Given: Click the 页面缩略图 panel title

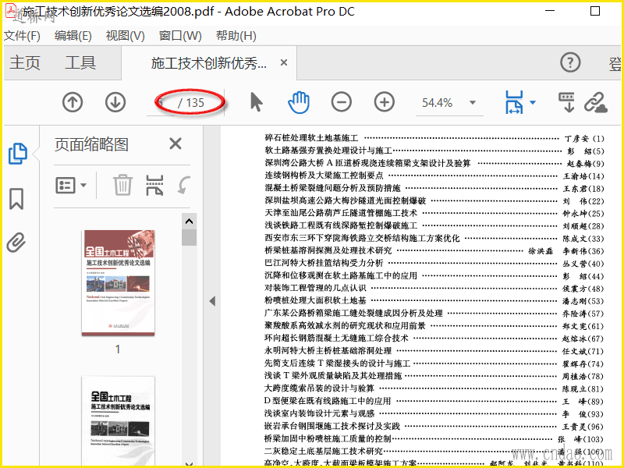Looking at the screenshot, I should 91,144.
